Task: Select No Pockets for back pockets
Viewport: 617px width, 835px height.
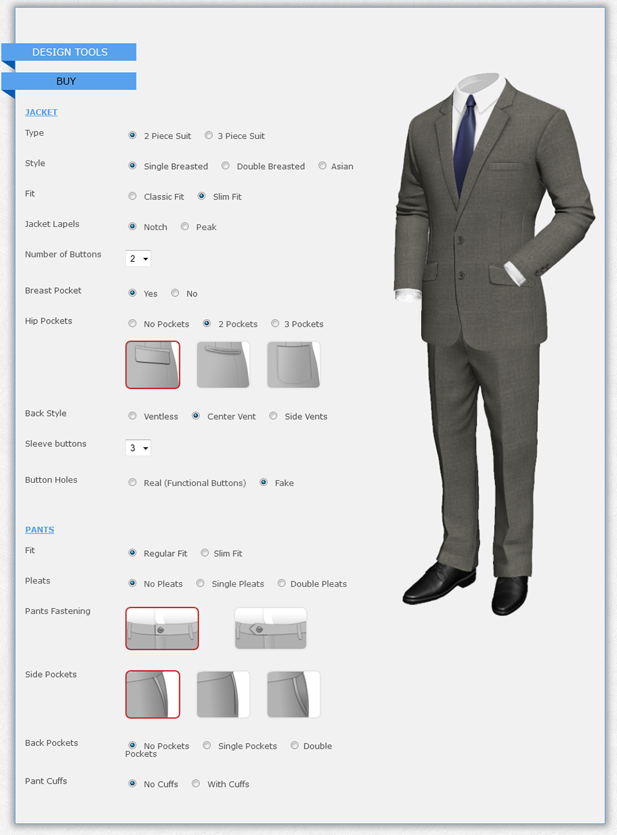Action: click(132, 745)
